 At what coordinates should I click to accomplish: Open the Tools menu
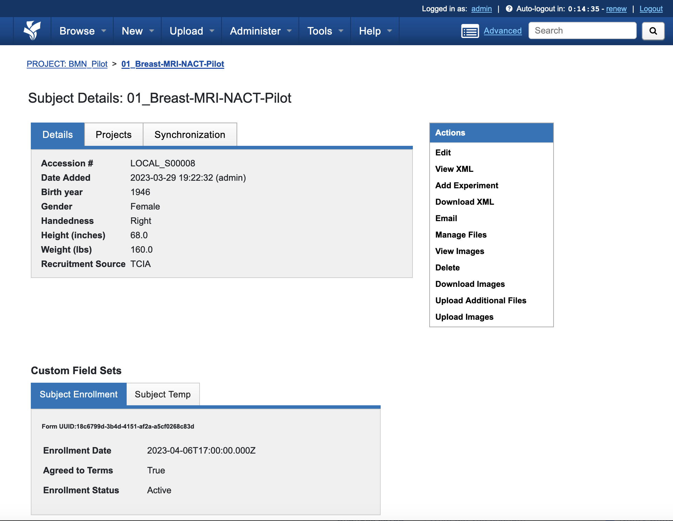coord(325,31)
